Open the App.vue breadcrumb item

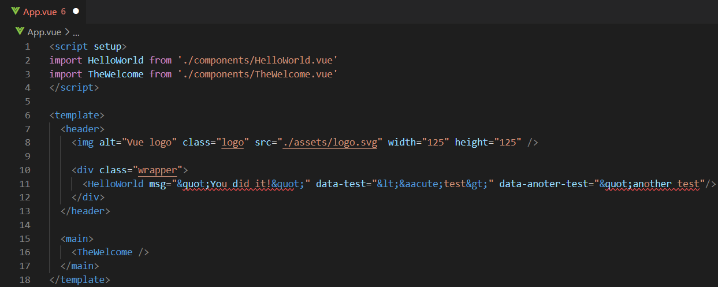tap(44, 32)
